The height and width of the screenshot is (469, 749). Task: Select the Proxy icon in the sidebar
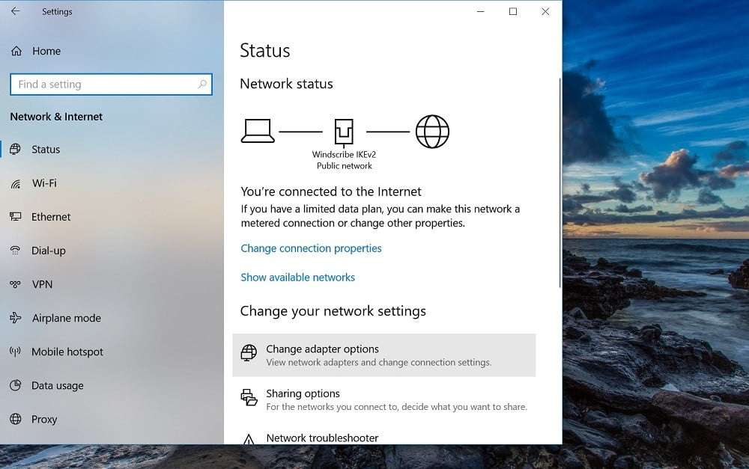pyautogui.click(x=16, y=419)
